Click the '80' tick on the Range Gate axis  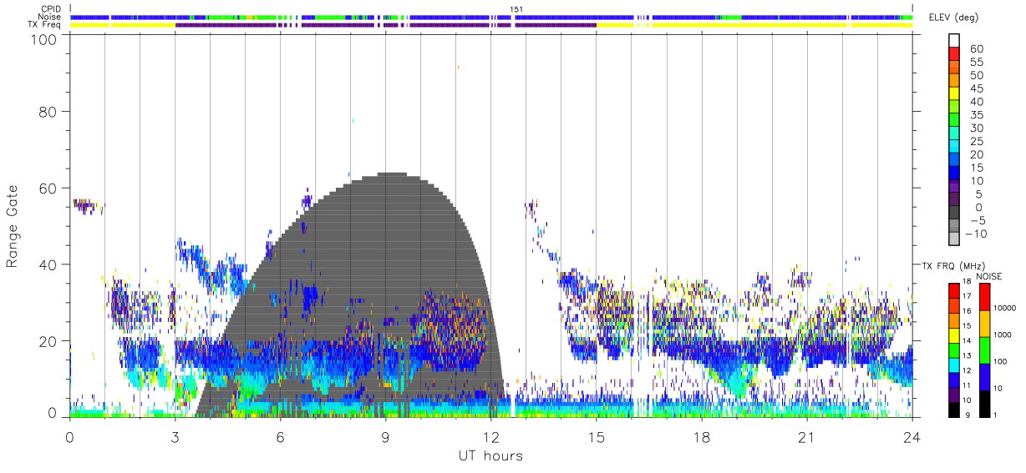(x=48, y=111)
